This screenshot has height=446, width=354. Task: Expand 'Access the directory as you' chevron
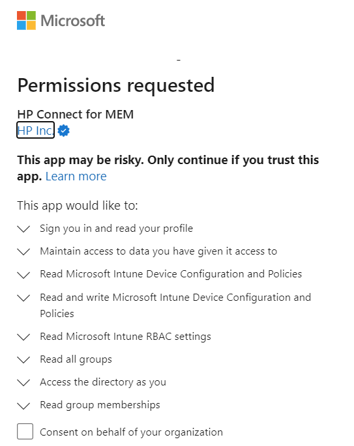point(23,382)
